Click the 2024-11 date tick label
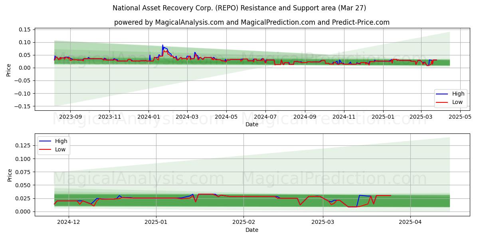This screenshot has height=239, width=479. click(x=344, y=117)
